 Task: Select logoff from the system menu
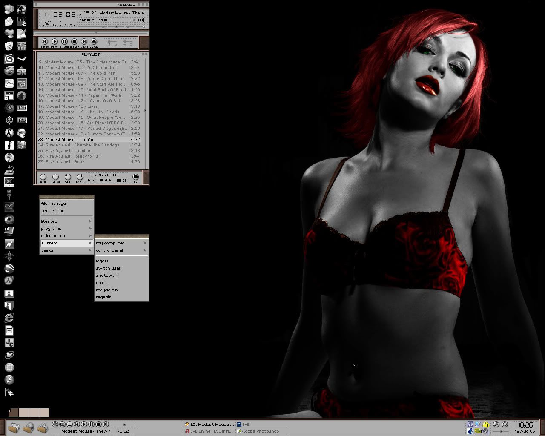click(x=121, y=261)
